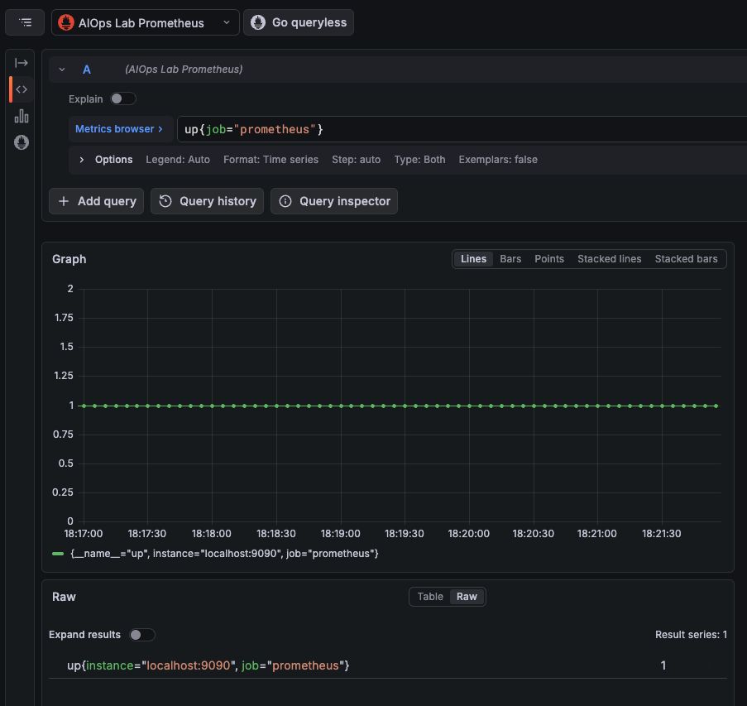Click the Prometheus flame datasource icon

click(x=65, y=22)
